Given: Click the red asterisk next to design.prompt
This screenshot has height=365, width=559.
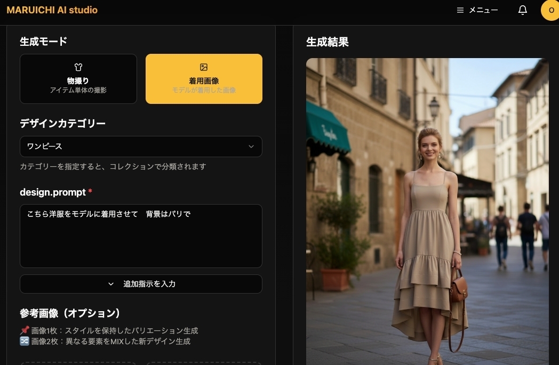Looking at the screenshot, I should (90, 192).
